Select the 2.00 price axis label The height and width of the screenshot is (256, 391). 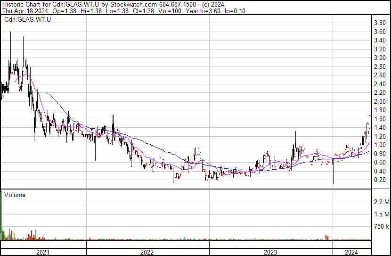tap(380, 102)
